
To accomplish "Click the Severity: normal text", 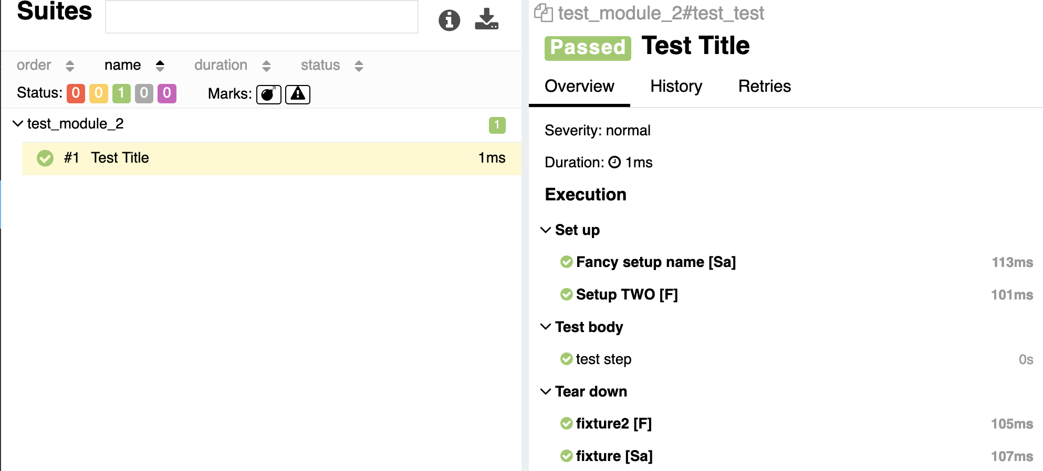I will [x=598, y=130].
